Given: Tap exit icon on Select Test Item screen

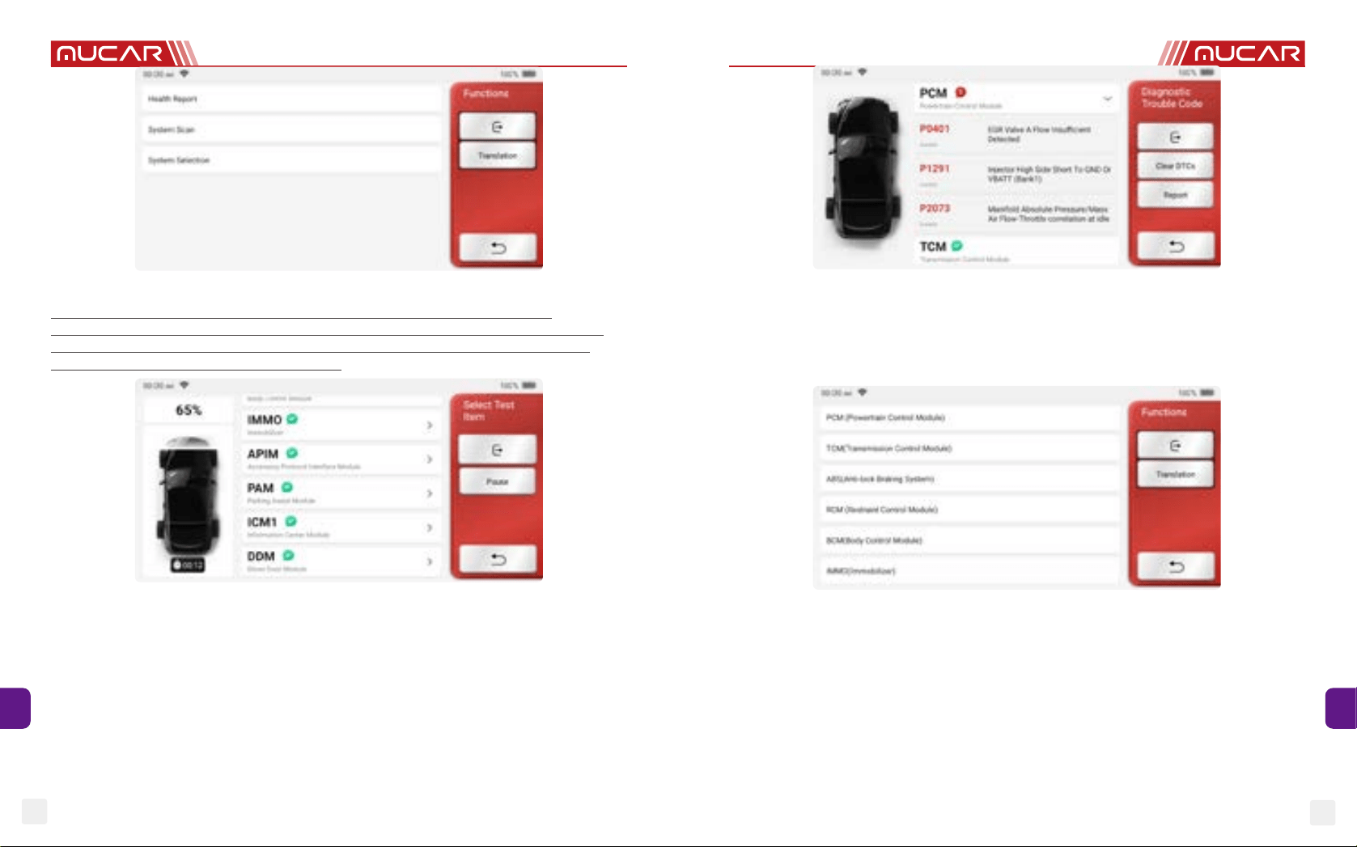Looking at the screenshot, I should click(497, 450).
